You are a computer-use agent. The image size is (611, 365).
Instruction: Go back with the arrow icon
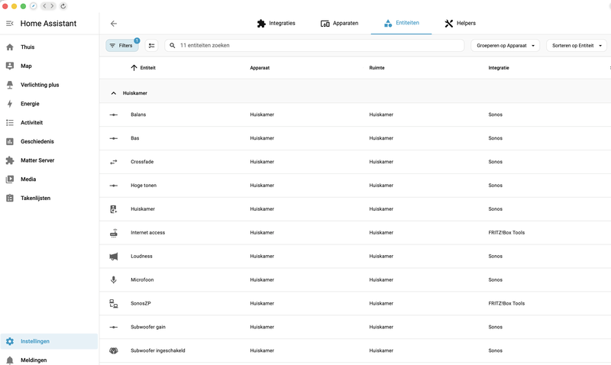[114, 24]
